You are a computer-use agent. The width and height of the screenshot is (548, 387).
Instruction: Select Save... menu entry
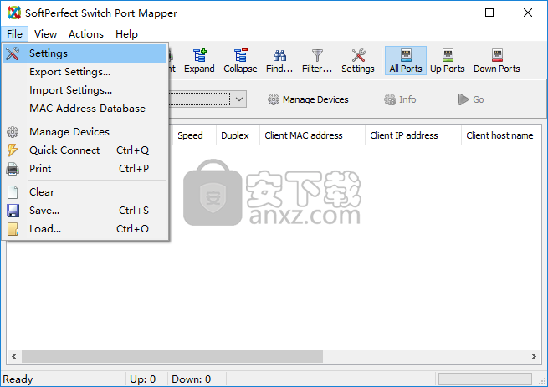85,211
